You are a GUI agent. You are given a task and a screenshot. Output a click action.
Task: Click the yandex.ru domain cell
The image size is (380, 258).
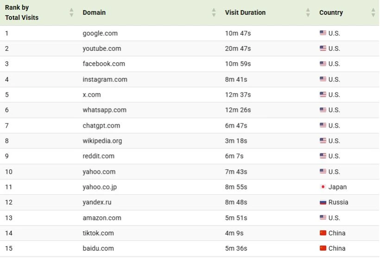click(x=97, y=202)
